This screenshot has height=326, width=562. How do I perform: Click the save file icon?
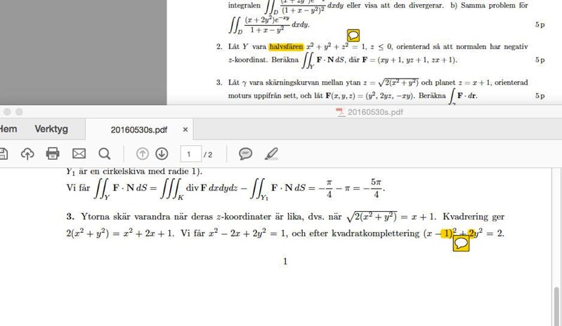coord(3,154)
